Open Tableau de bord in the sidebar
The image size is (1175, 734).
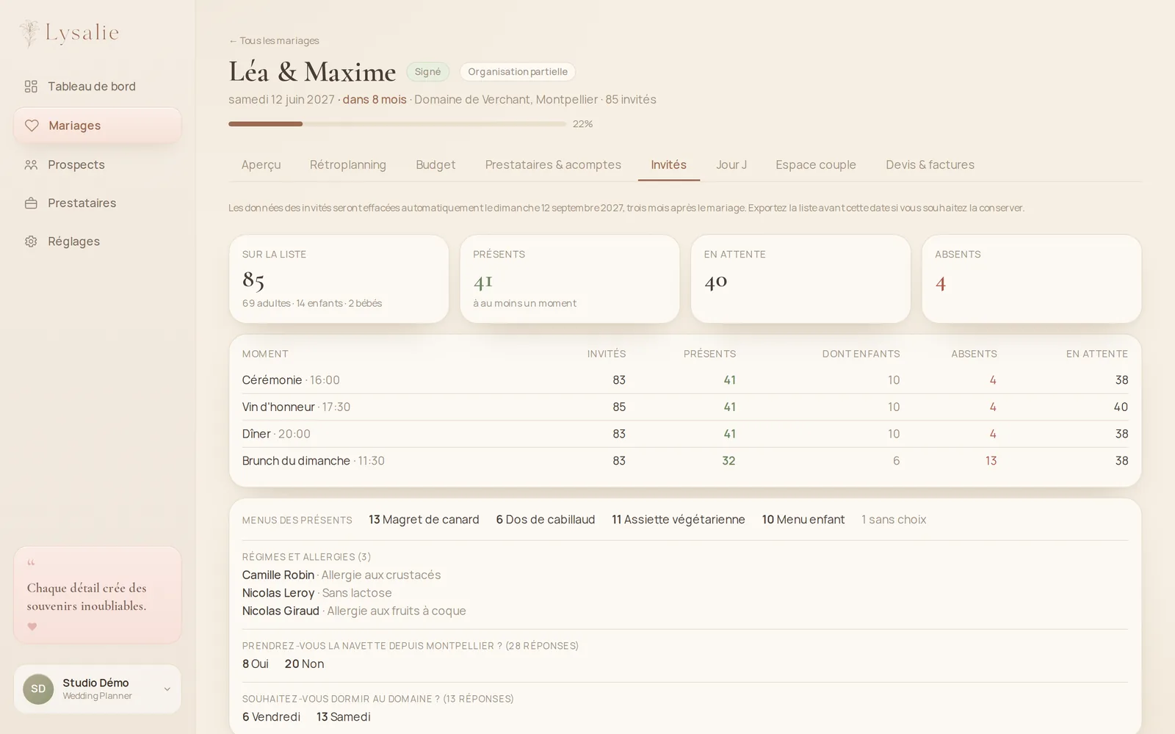pyautogui.click(x=97, y=87)
